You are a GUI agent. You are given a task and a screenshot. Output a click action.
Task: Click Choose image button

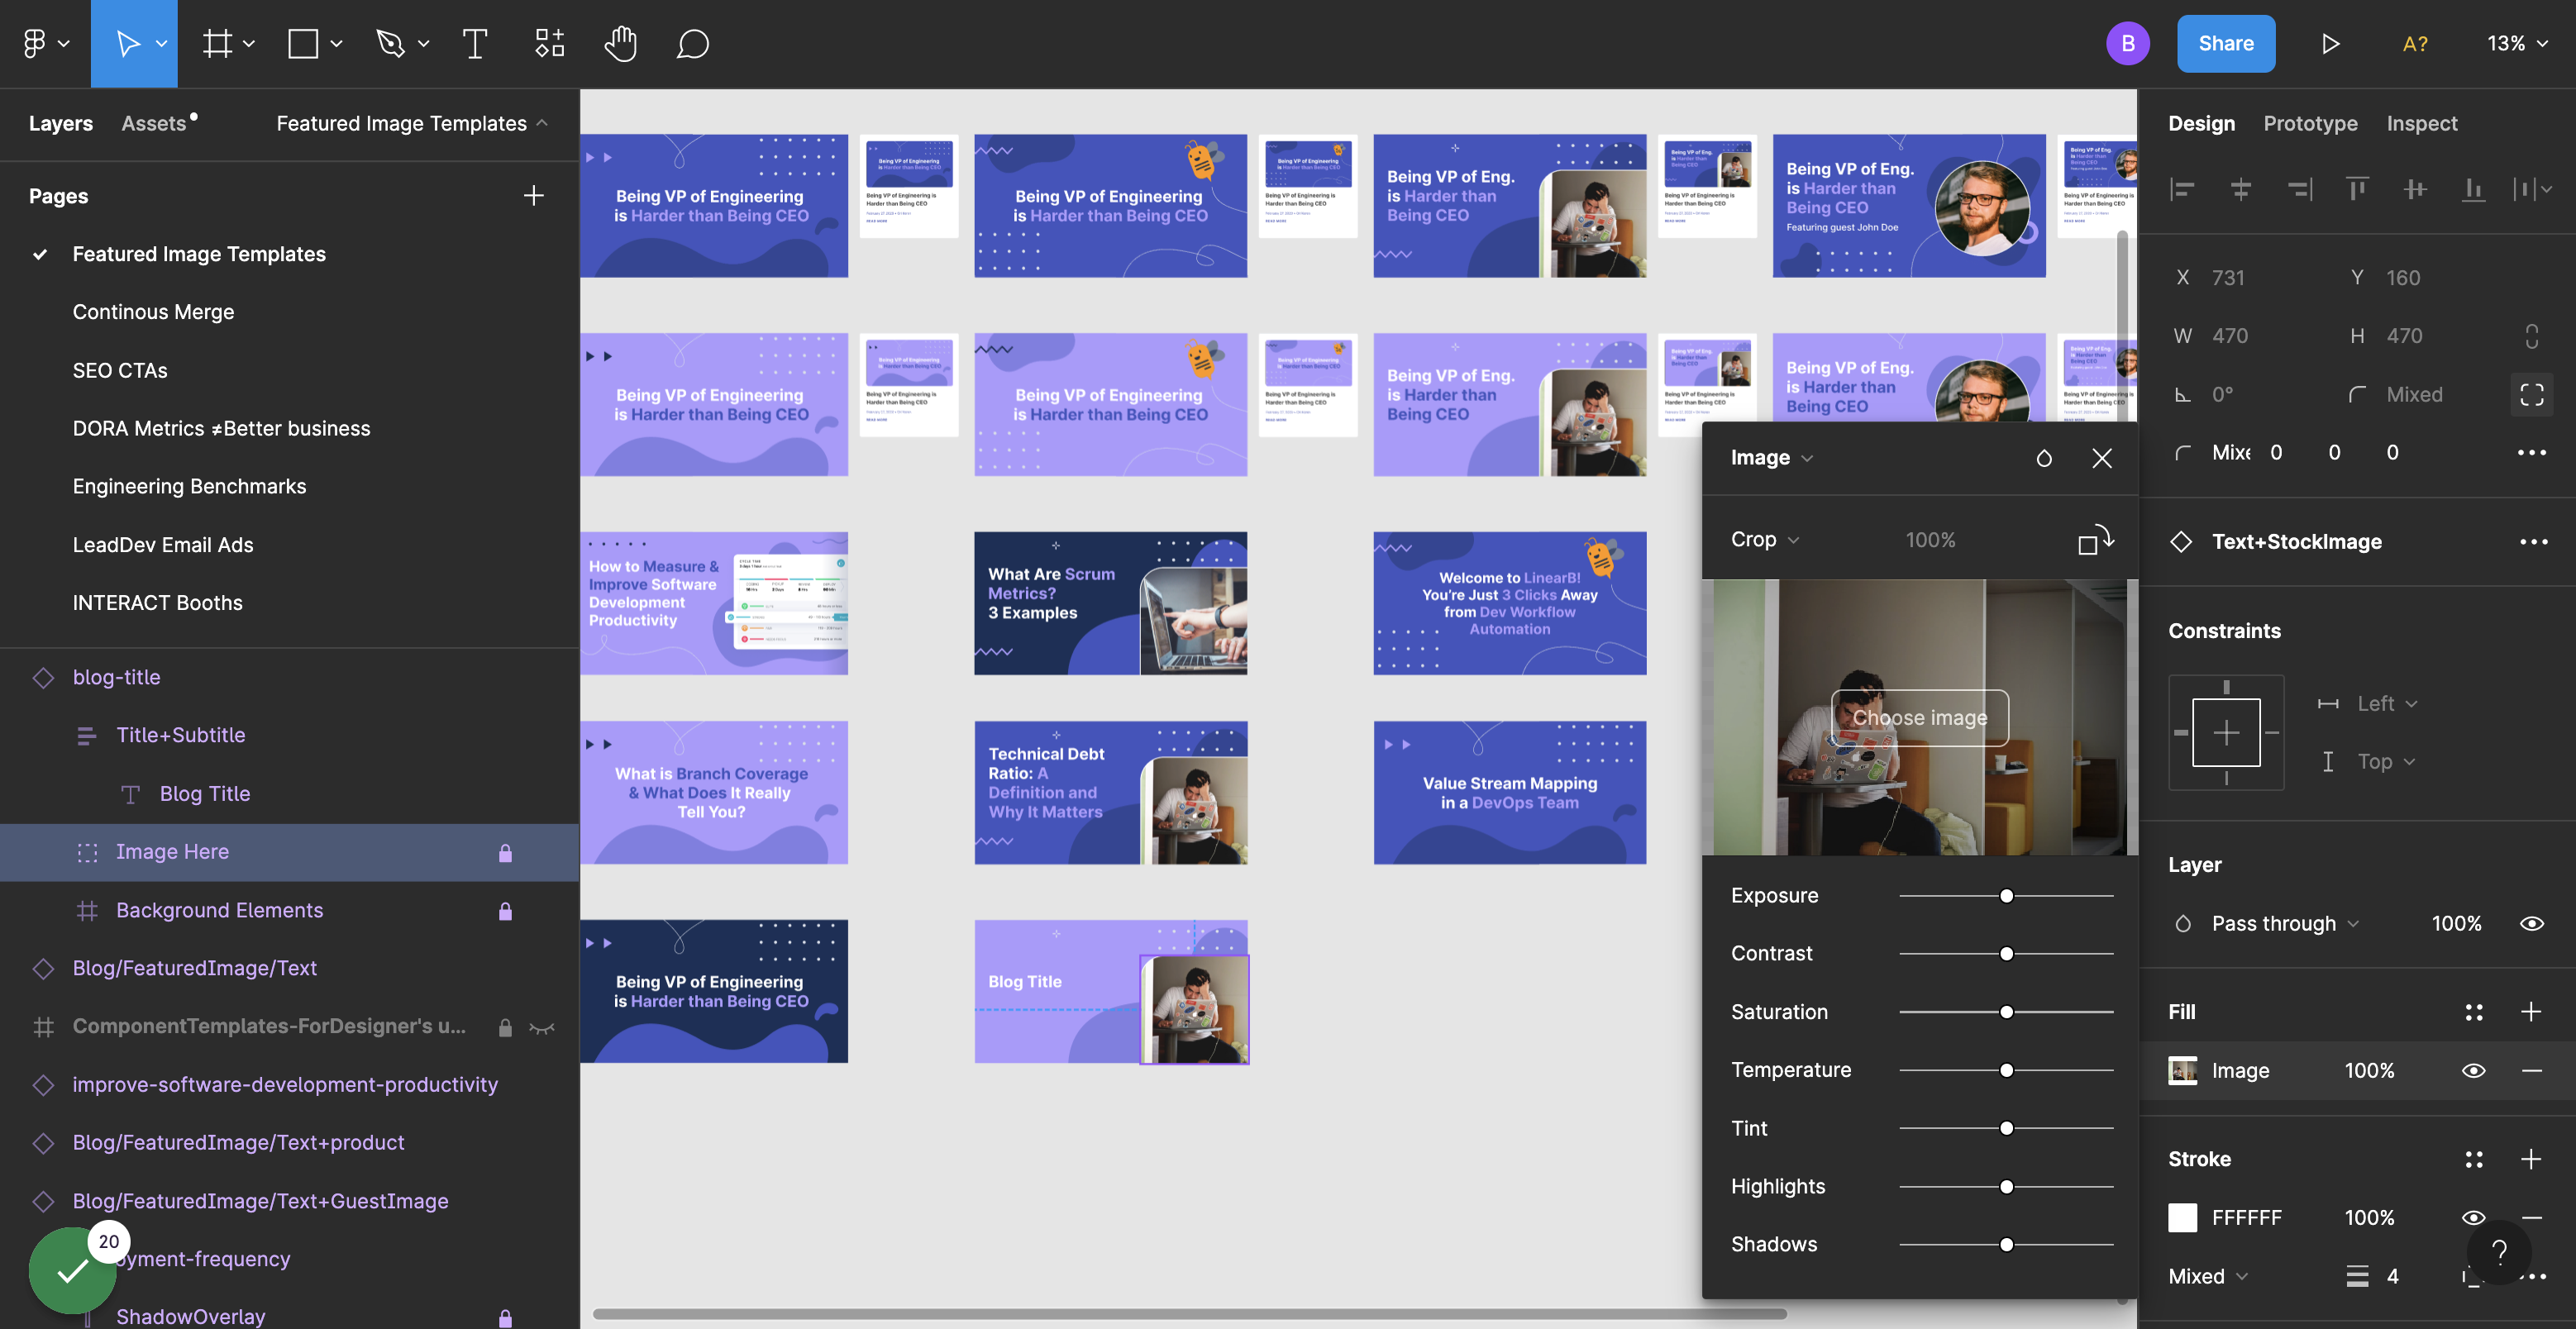pyautogui.click(x=1919, y=718)
